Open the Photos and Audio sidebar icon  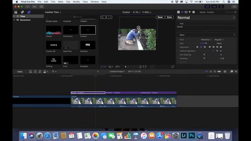(22, 12)
